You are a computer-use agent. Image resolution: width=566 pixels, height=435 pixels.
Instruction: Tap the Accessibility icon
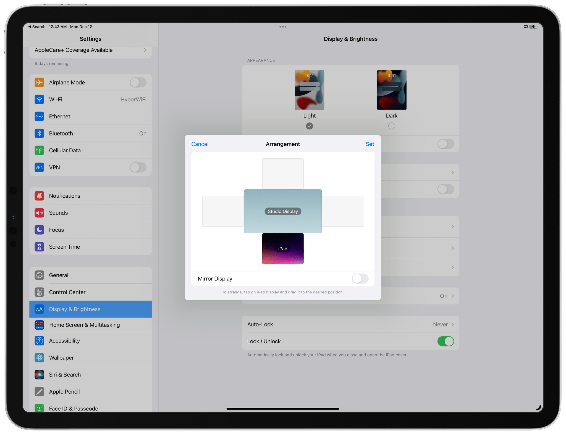(39, 341)
